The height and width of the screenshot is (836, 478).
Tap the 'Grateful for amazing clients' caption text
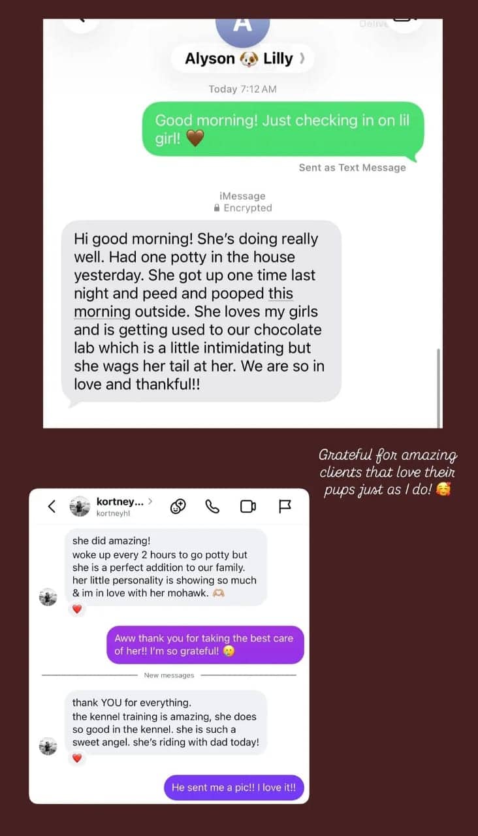coord(387,472)
